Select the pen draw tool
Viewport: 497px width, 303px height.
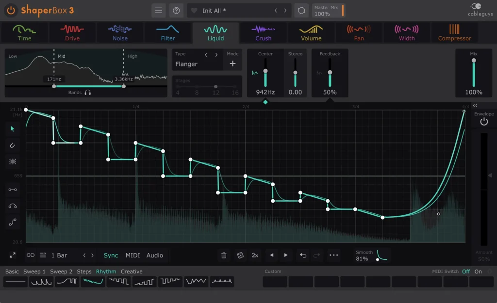pos(13,145)
